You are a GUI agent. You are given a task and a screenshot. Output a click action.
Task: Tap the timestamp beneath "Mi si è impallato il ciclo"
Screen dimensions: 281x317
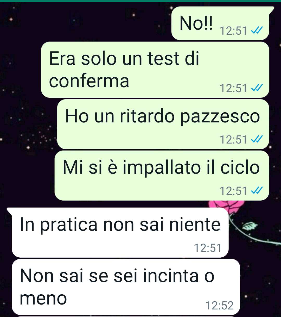pos(233,191)
